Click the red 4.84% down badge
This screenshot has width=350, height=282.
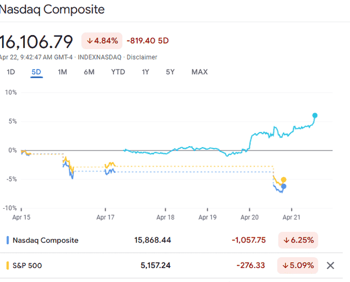click(x=102, y=40)
